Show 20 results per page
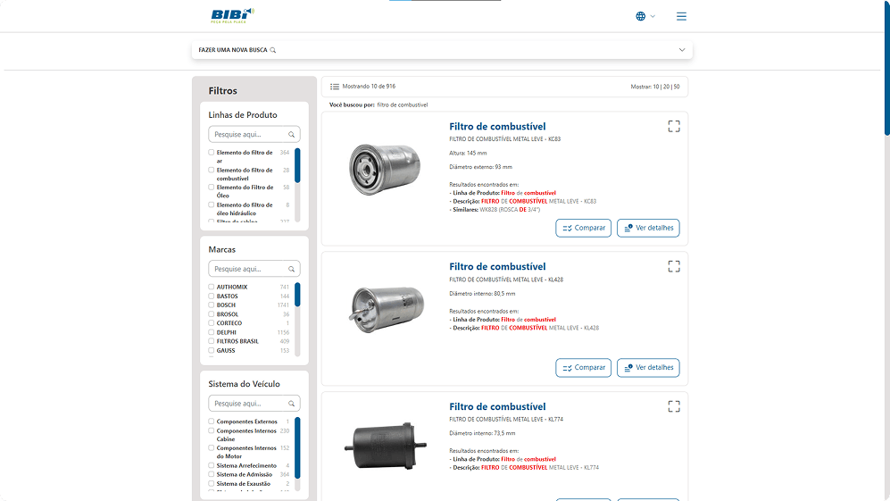 (x=666, y=88)
